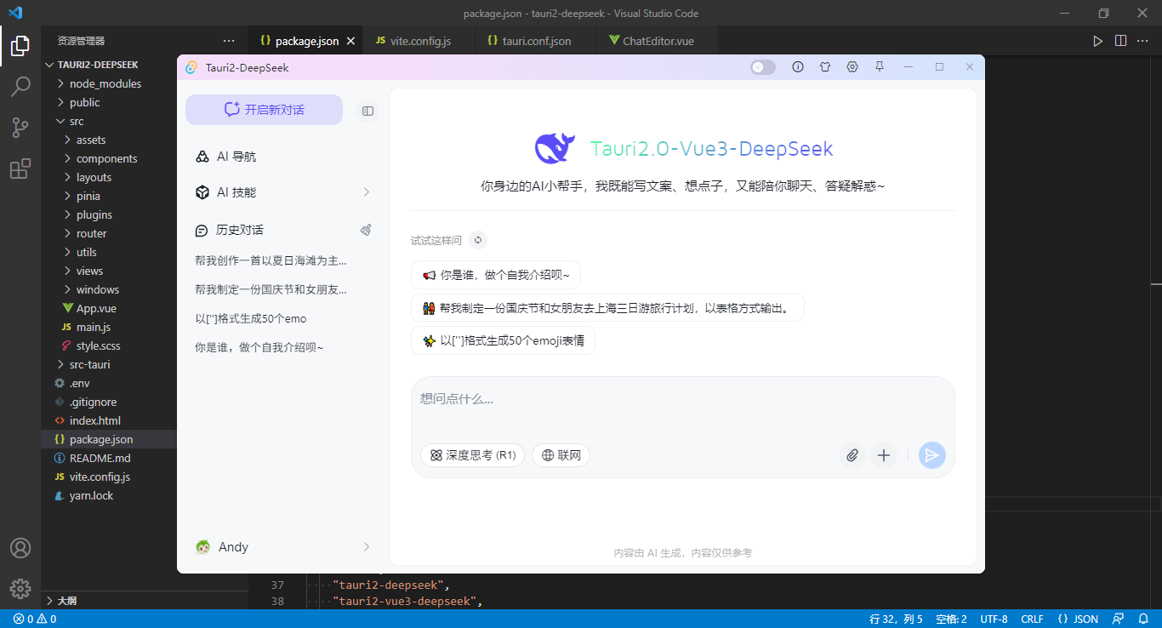1162x628 pixels.
Task: Expand the AI 技能 section
Action: tap(366, 192)
